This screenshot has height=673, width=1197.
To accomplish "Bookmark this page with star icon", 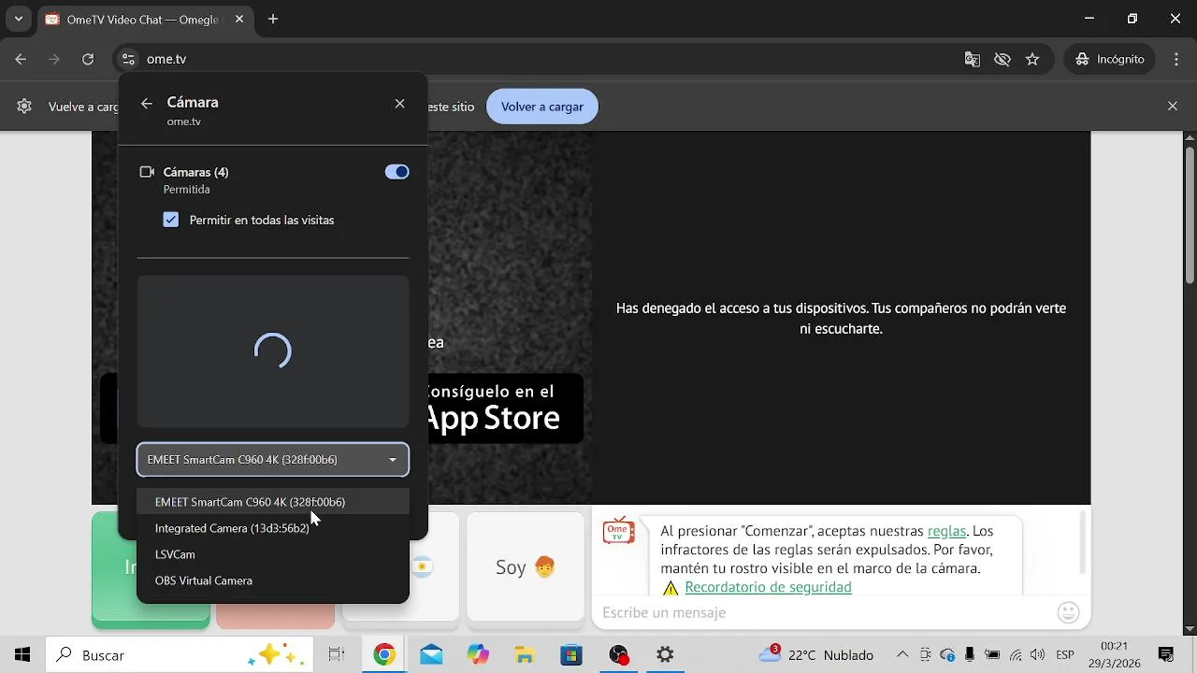I will (1032, 59).
